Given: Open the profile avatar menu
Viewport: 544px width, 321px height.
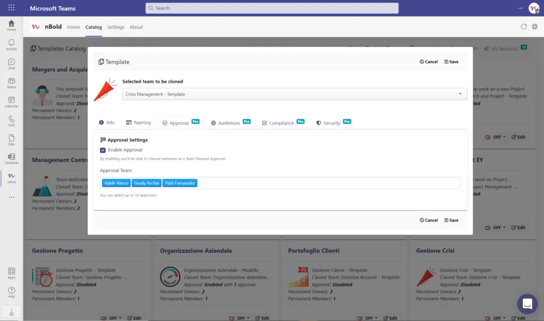Looking at the screenshot, I should 533,8.
